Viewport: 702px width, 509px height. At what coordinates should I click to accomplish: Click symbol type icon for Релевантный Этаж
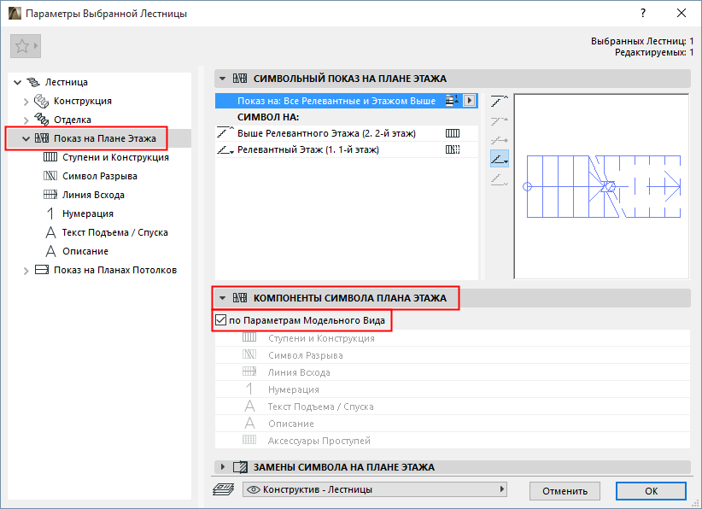pyautogui.click(x=453, y=150)
